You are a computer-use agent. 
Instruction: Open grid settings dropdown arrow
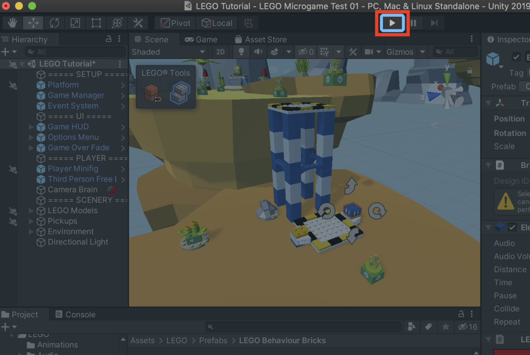pos(338,52)
